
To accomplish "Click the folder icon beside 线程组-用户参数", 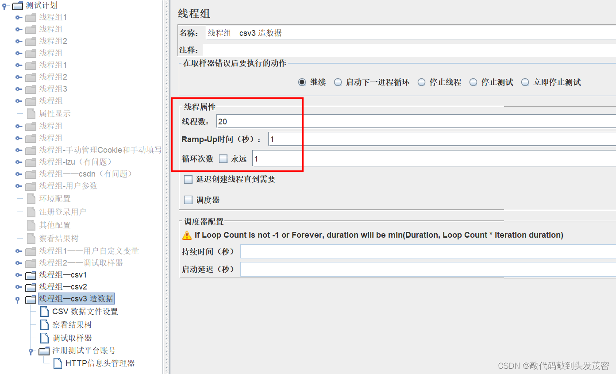I will coord(31,186).
